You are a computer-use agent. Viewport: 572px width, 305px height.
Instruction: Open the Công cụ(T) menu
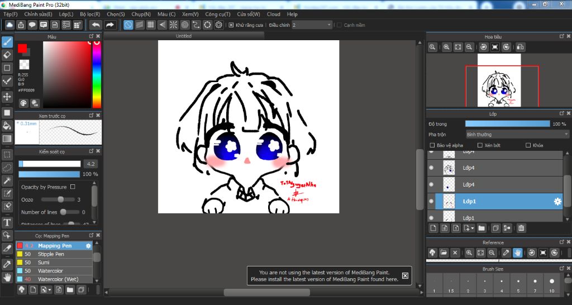coord(218,14)
